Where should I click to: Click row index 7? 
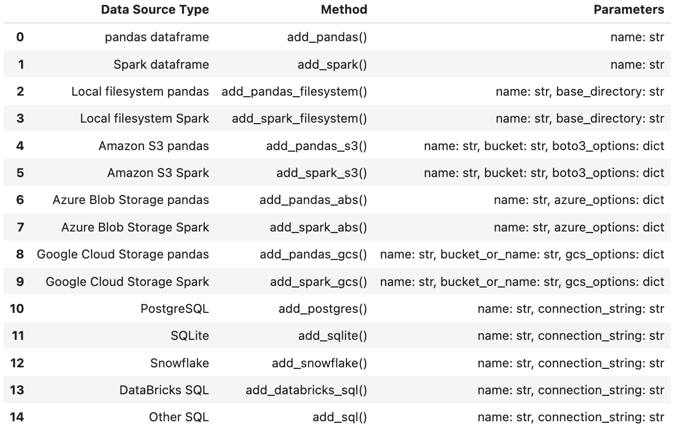point(20,227)
